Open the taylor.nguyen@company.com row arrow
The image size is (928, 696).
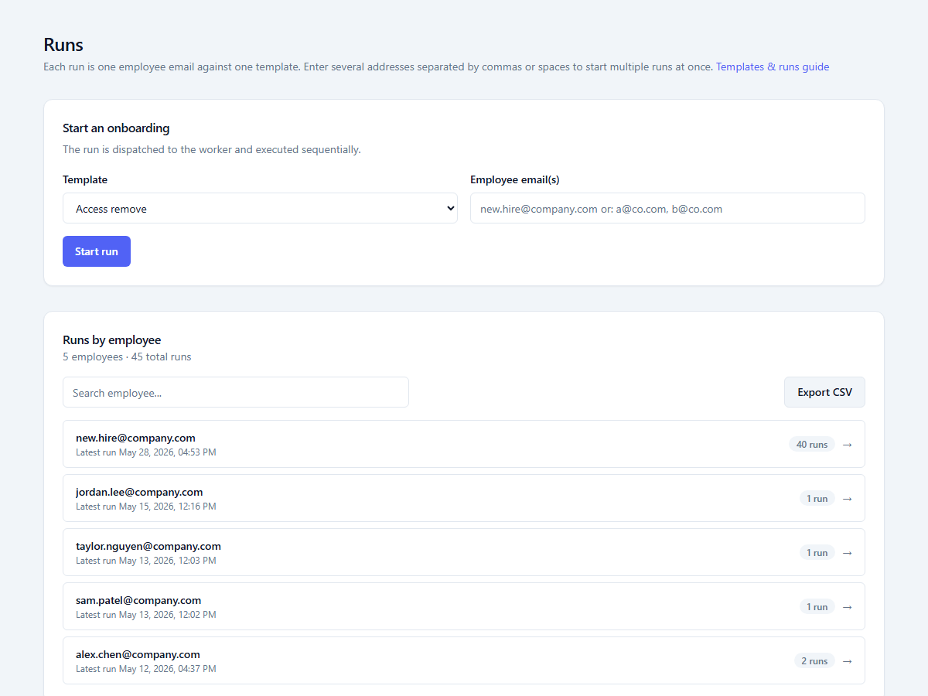(847, 553)
